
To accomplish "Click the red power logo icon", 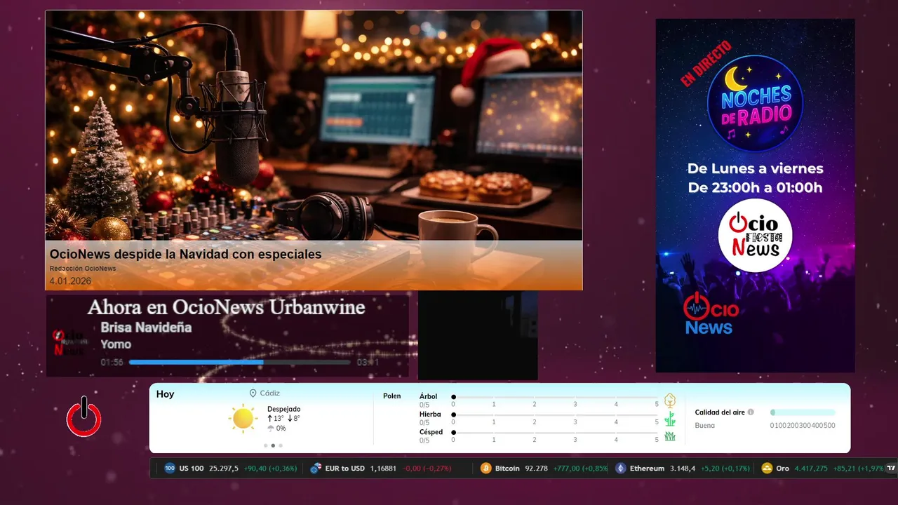I will pos(84,417).
